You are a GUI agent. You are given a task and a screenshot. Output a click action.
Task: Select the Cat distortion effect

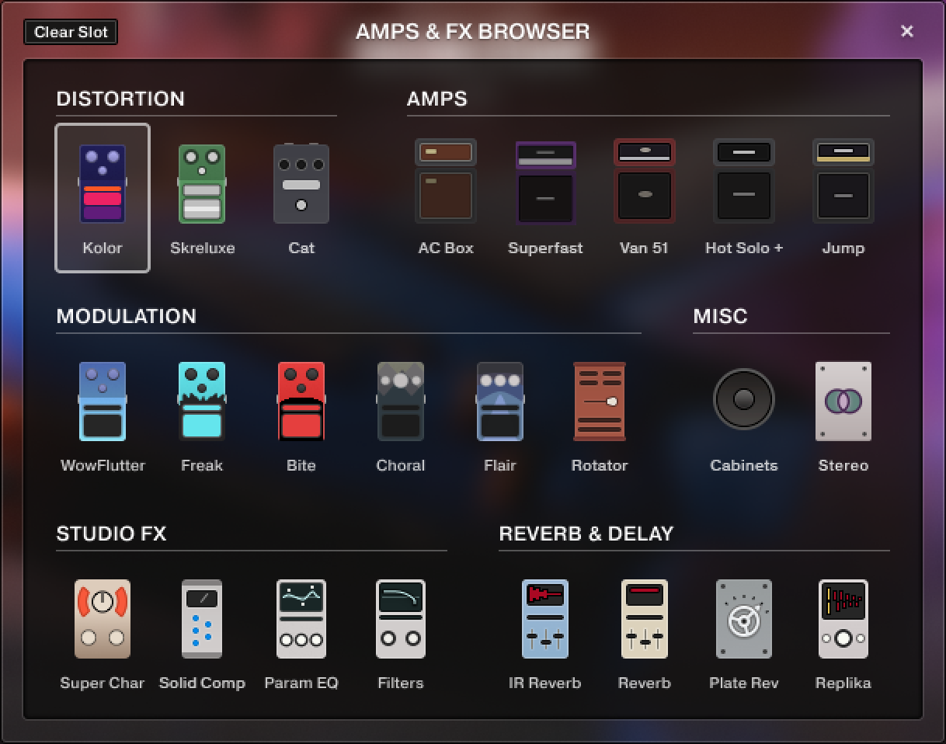tap(301, 184)
